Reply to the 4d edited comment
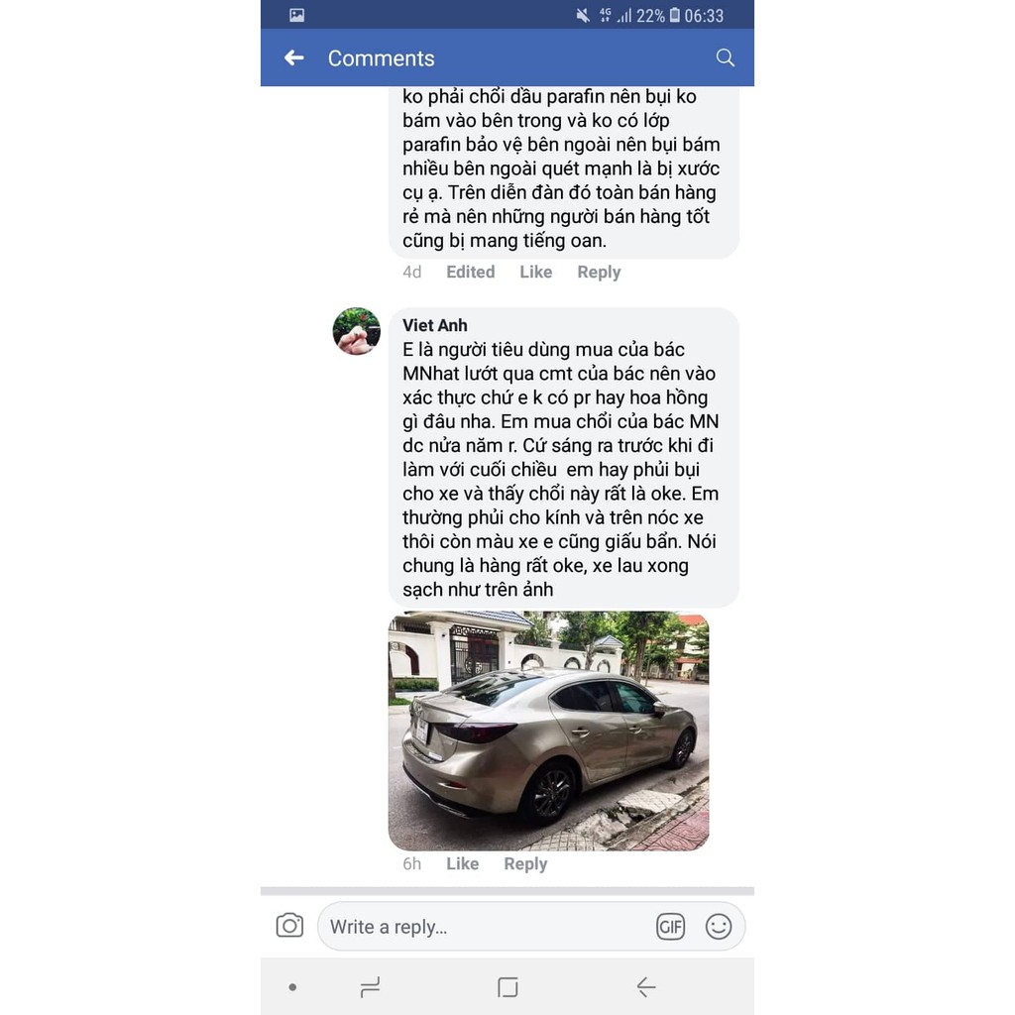The height and width of the screenshot is (1015, 1015). (599, 272)
